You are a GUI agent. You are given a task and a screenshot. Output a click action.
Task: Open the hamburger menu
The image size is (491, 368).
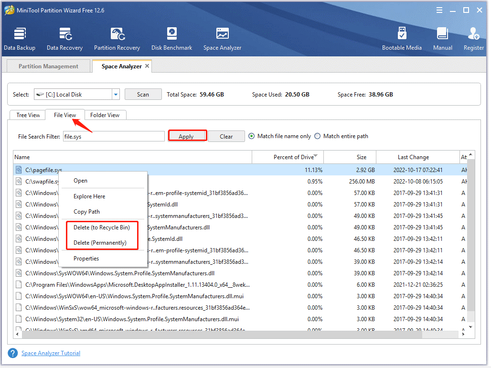(439, 10)
